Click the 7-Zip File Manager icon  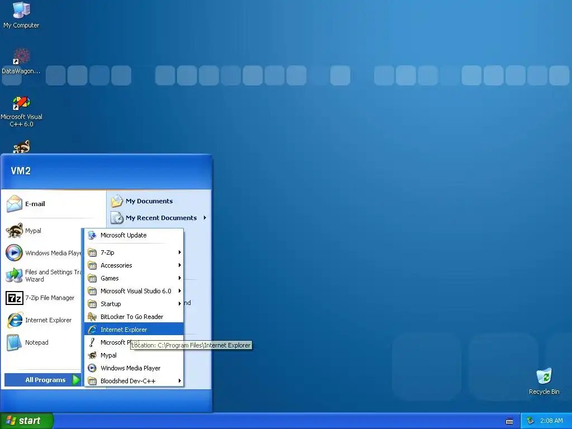pyautogui.click(x=14, y=298)
